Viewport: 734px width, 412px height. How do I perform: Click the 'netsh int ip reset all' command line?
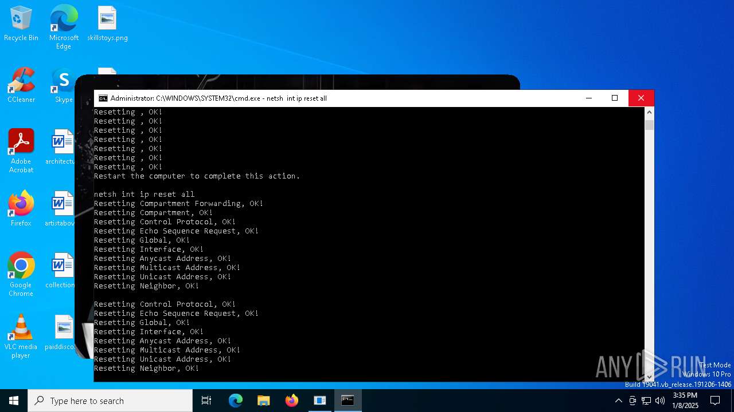(145, 195)
